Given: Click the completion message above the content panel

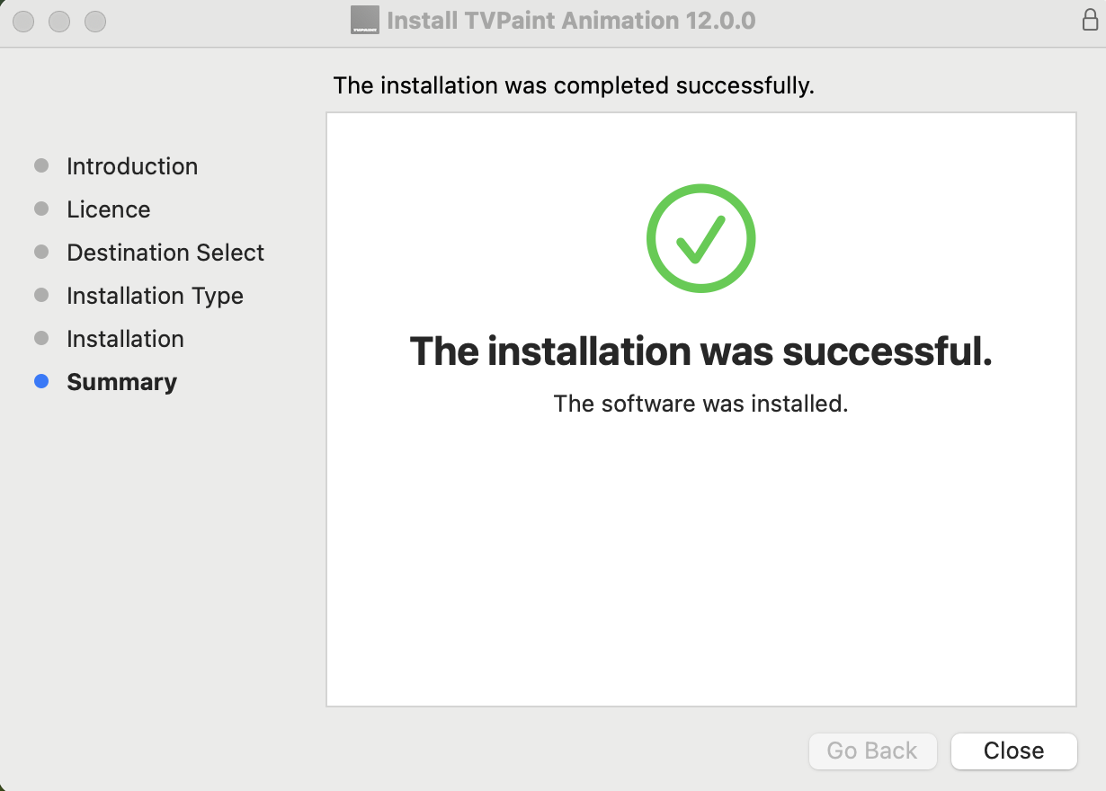Looking at the screenshot, I should (573, 85).
